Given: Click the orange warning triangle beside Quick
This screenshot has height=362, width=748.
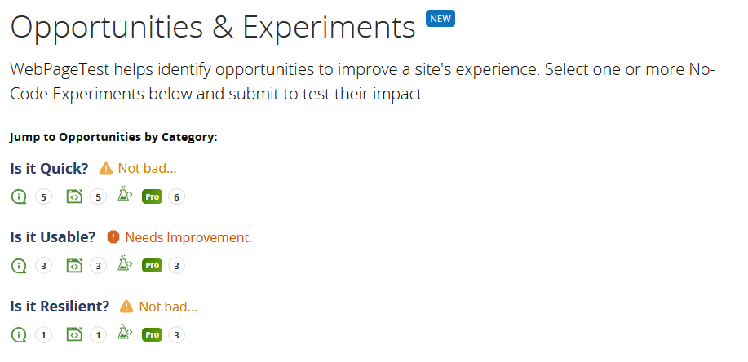Looking at the screenshot, I should click(x=106, y=168).
